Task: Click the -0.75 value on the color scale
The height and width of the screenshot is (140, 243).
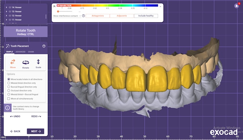Action: [x=82, y=8]
